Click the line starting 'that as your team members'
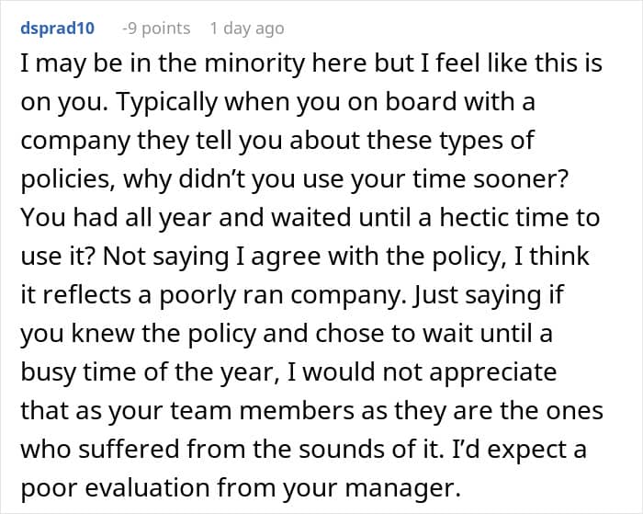 coord(311,410)
